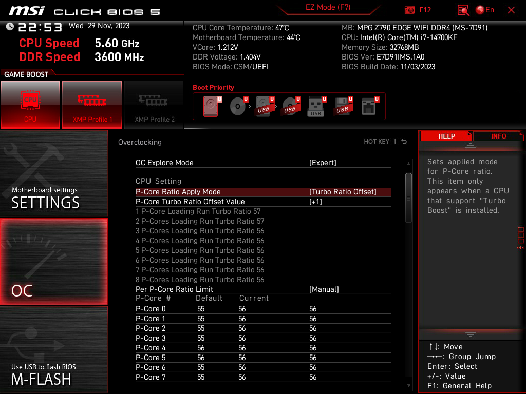The image size is (526, 394).
Task: Edit P-Core 4 ratio value field
Action: coord(313,348)
